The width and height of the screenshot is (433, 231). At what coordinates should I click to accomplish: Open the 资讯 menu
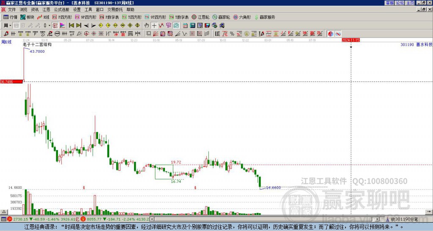(35, 10)
